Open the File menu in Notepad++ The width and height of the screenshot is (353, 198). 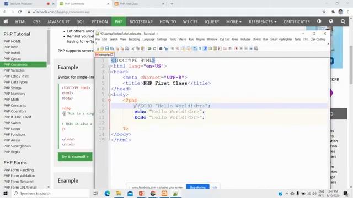tap(98, 39)
